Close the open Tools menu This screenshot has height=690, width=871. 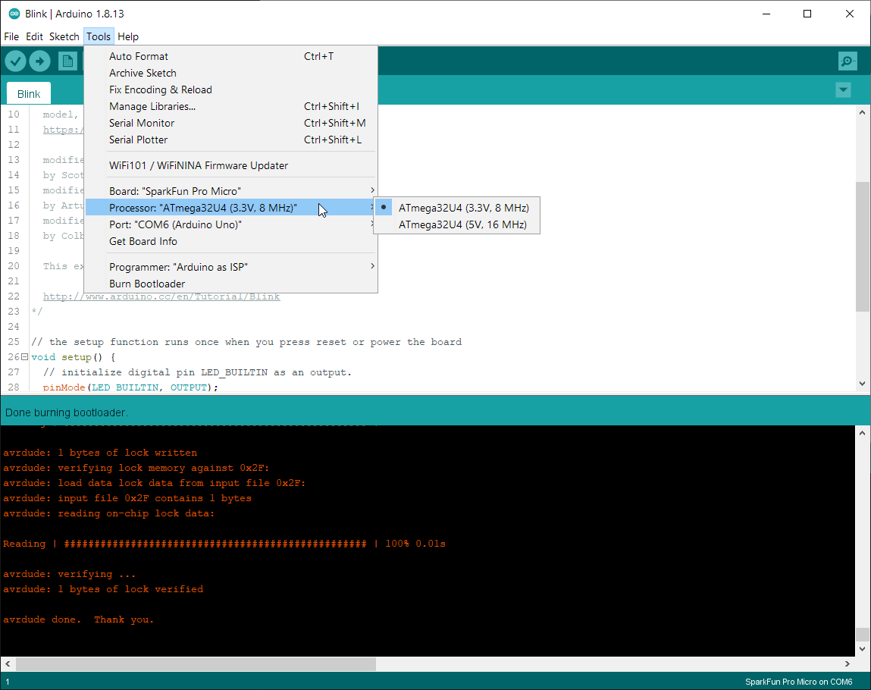click(99, 36)
